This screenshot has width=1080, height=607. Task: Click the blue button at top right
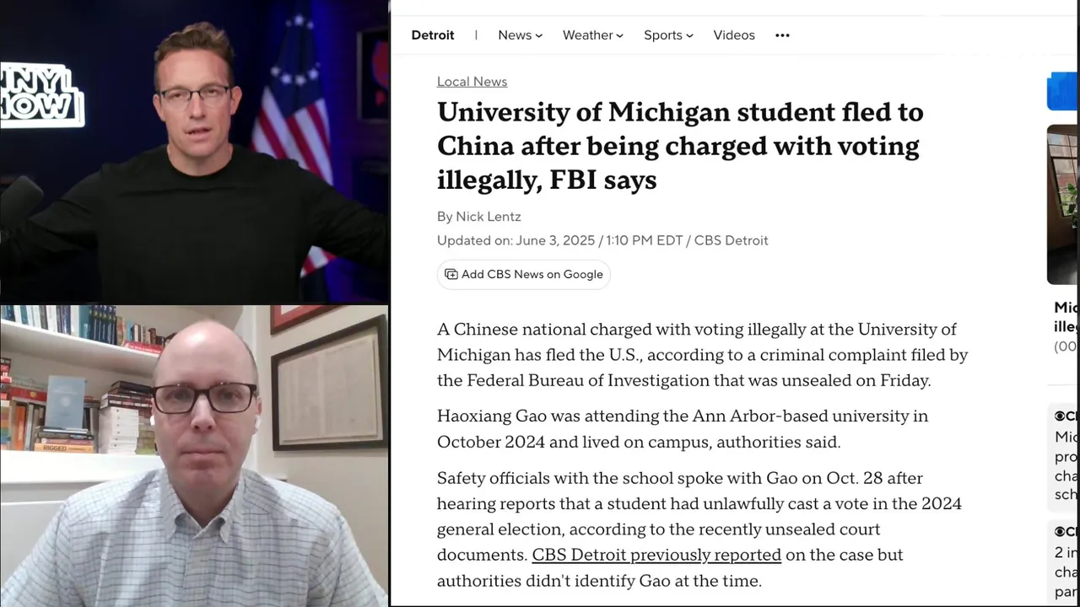1063,91
